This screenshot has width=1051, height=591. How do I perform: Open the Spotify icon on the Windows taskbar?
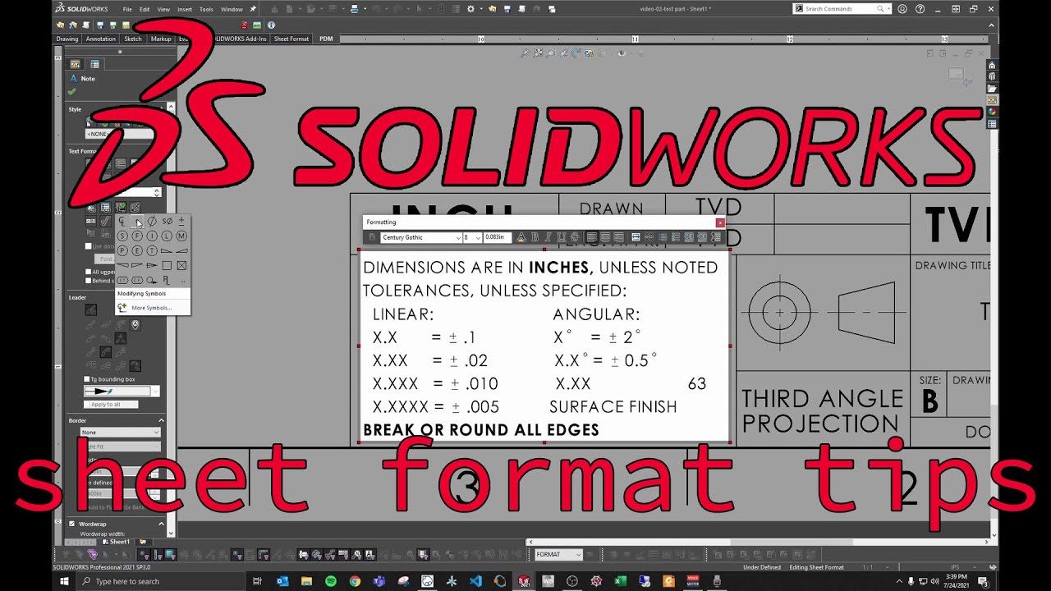[x=331, y=581]
